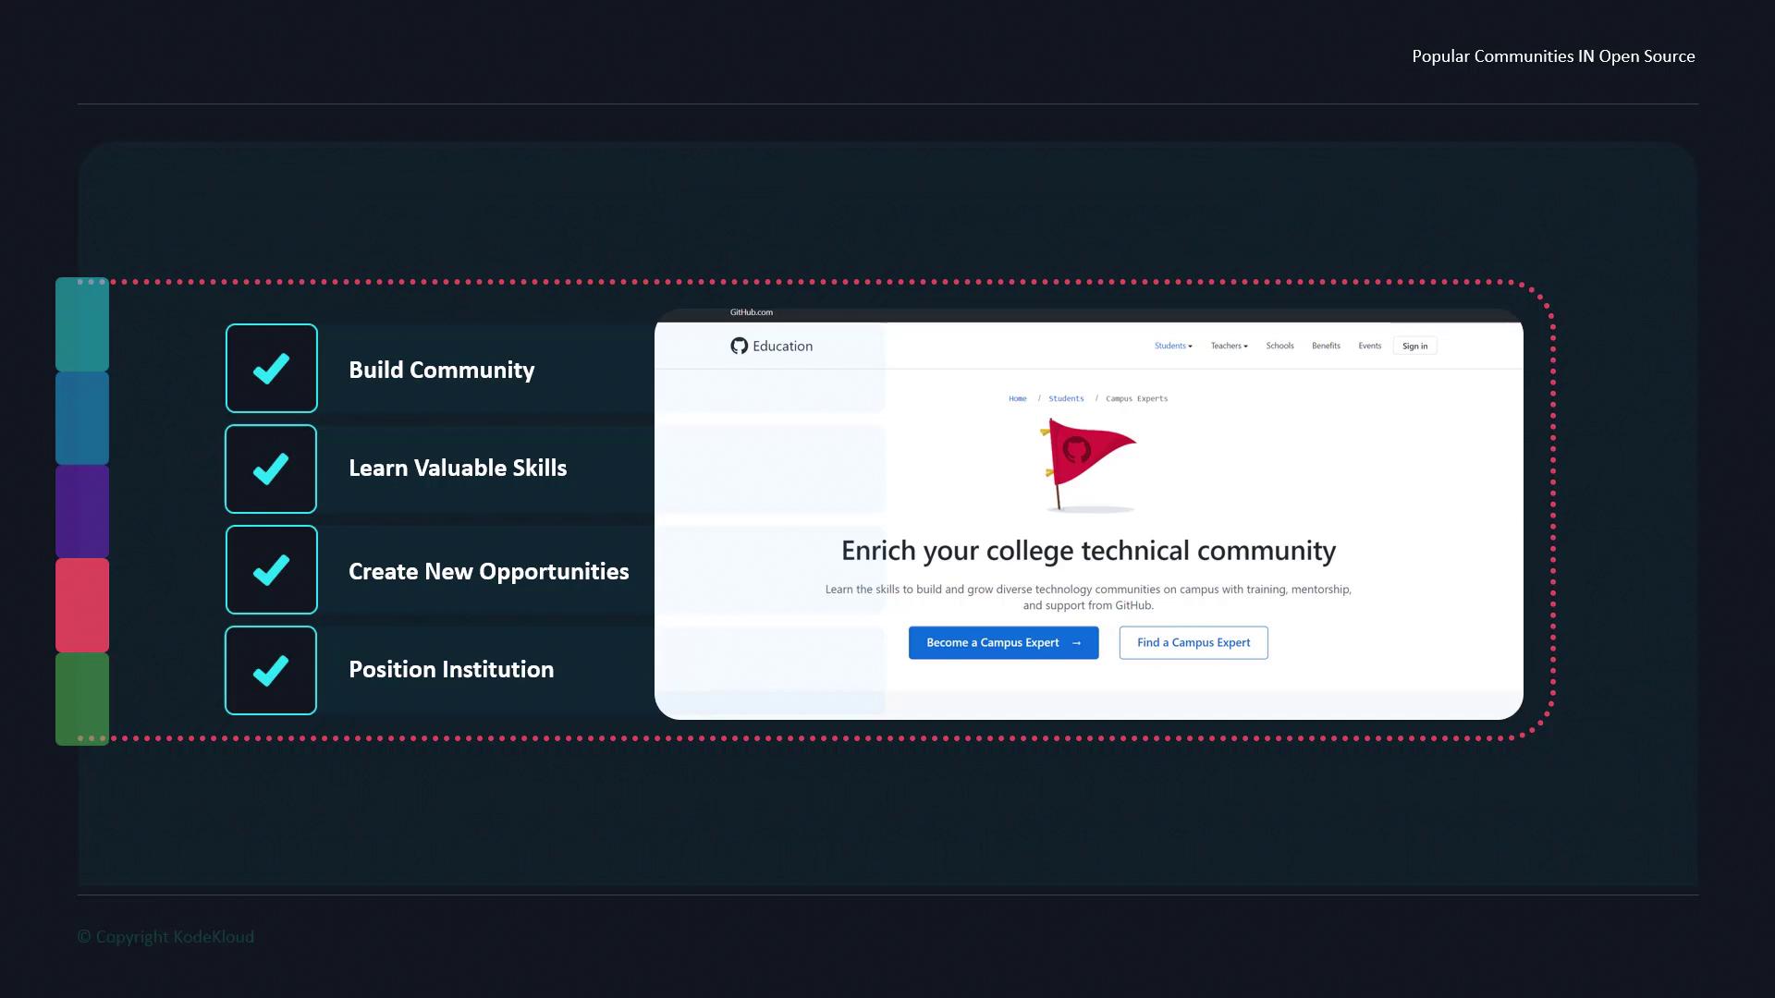This screenshot has width=1775, height=998.
Task: Open the Events nav item
Action: click(1369, 346)
